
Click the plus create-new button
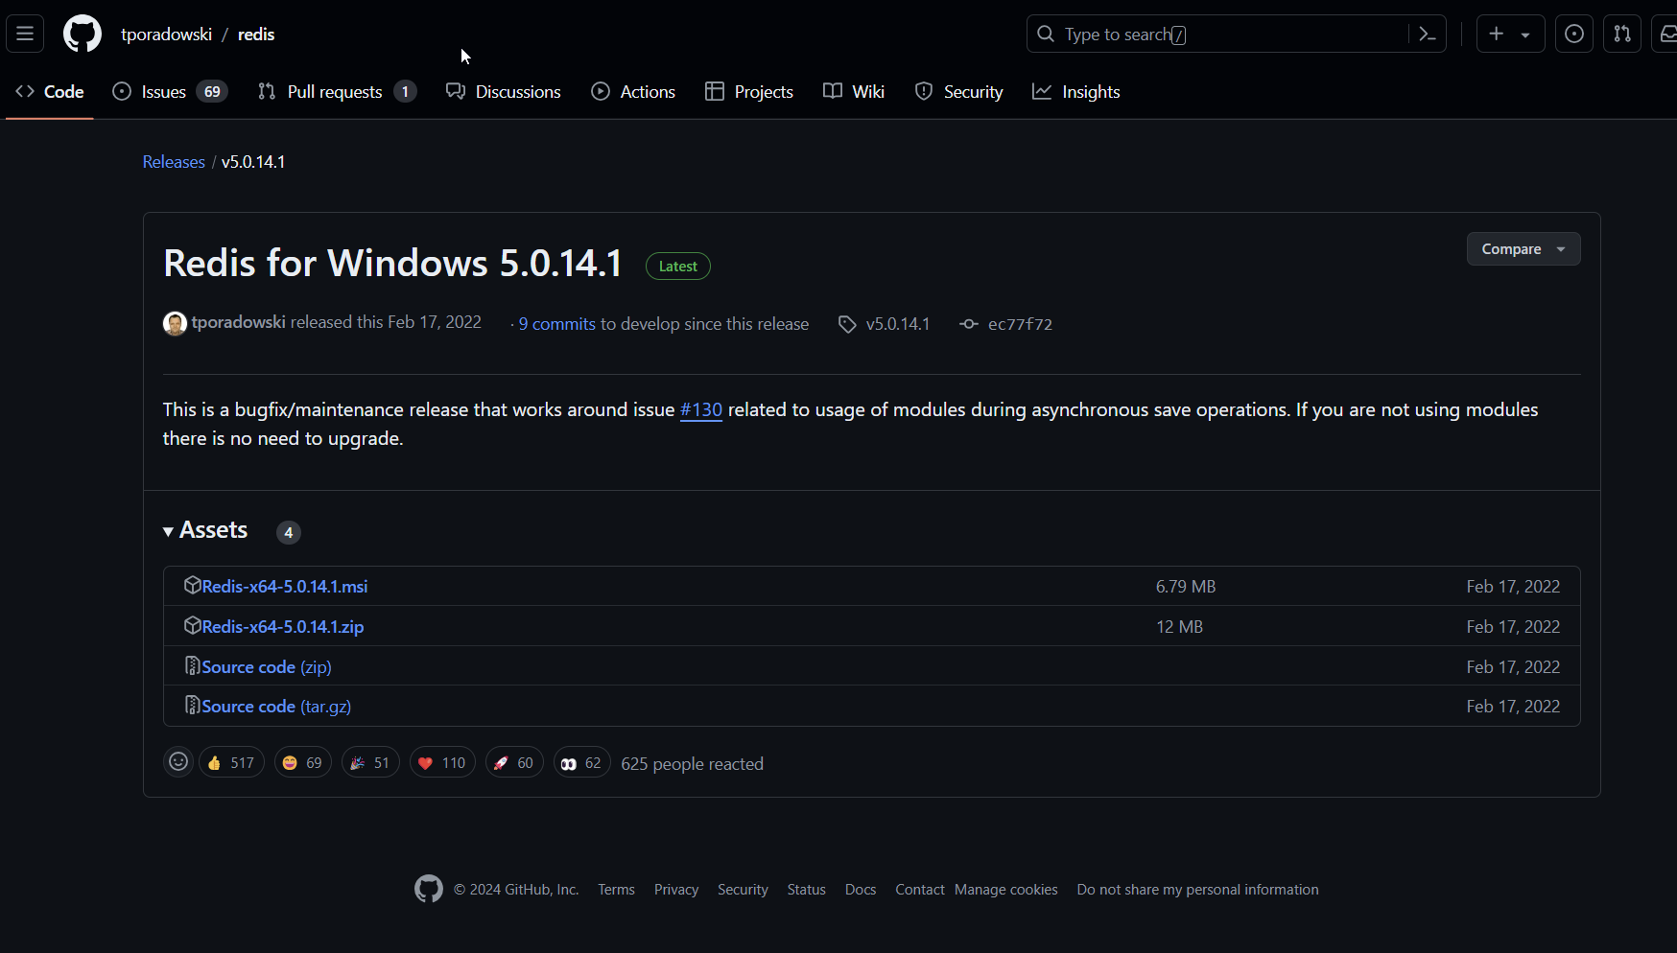[x=1497, y=34]
